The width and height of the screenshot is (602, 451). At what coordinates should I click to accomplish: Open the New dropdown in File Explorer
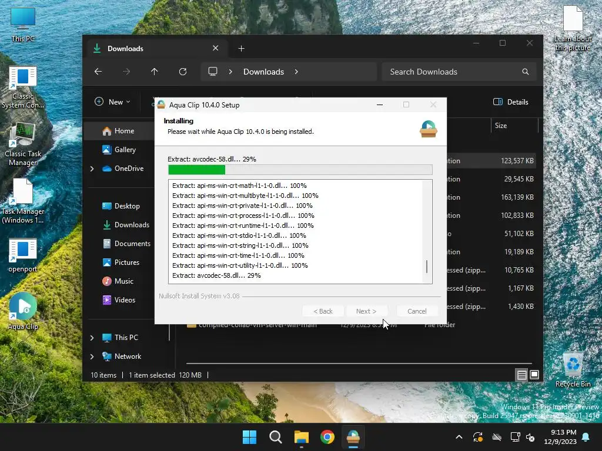pos(112,102)
